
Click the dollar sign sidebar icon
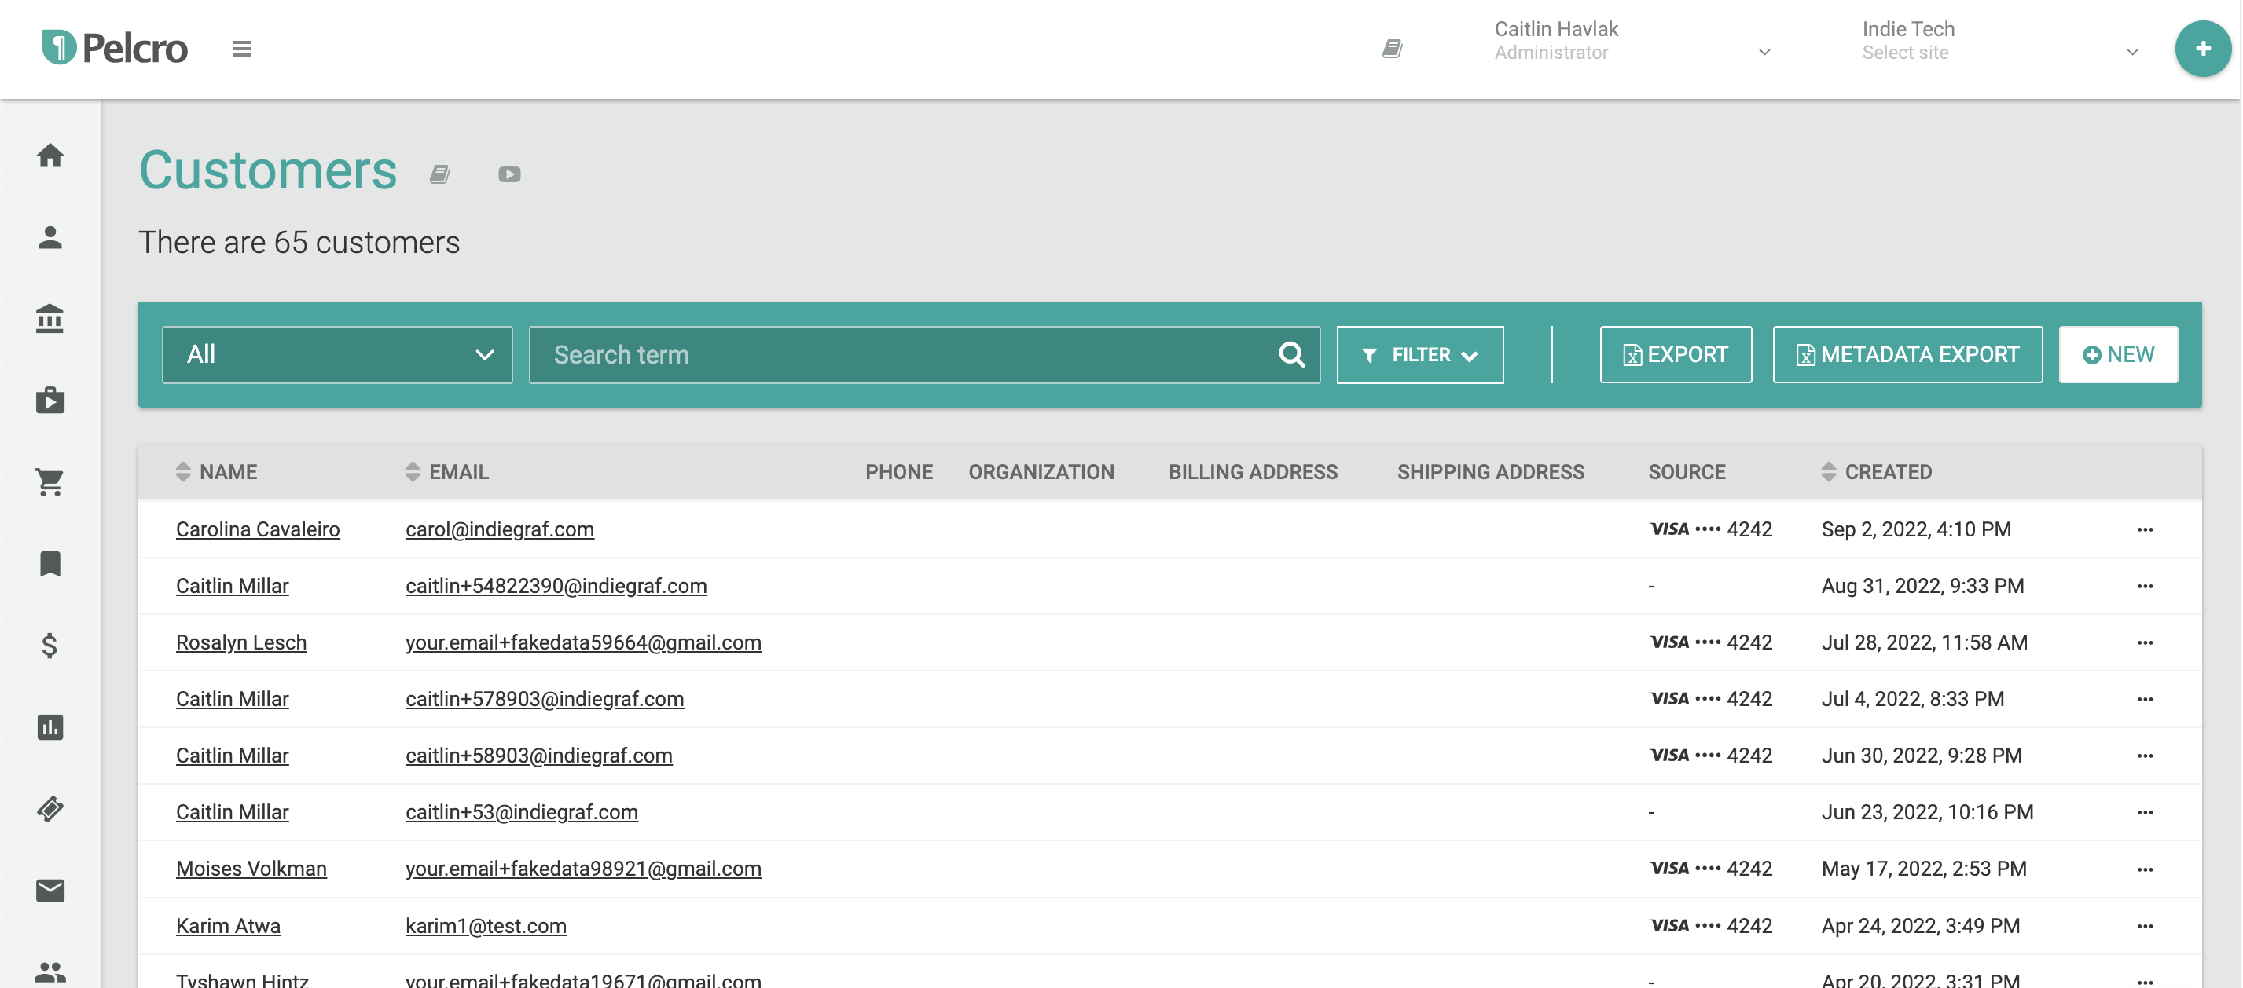50,645
